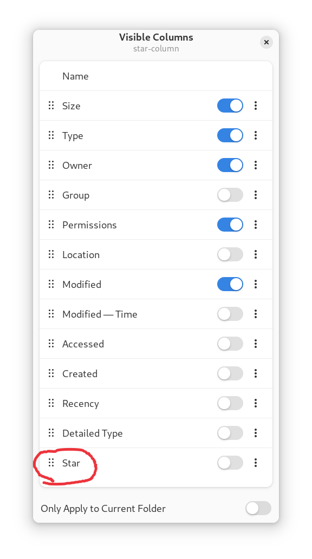312x559 pixels.
Task: Expand options menu for Star row
Action: click(256, 463)
